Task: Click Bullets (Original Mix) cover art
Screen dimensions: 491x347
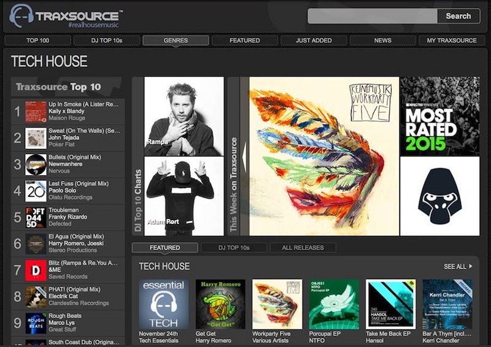Action: coord(36,164)
